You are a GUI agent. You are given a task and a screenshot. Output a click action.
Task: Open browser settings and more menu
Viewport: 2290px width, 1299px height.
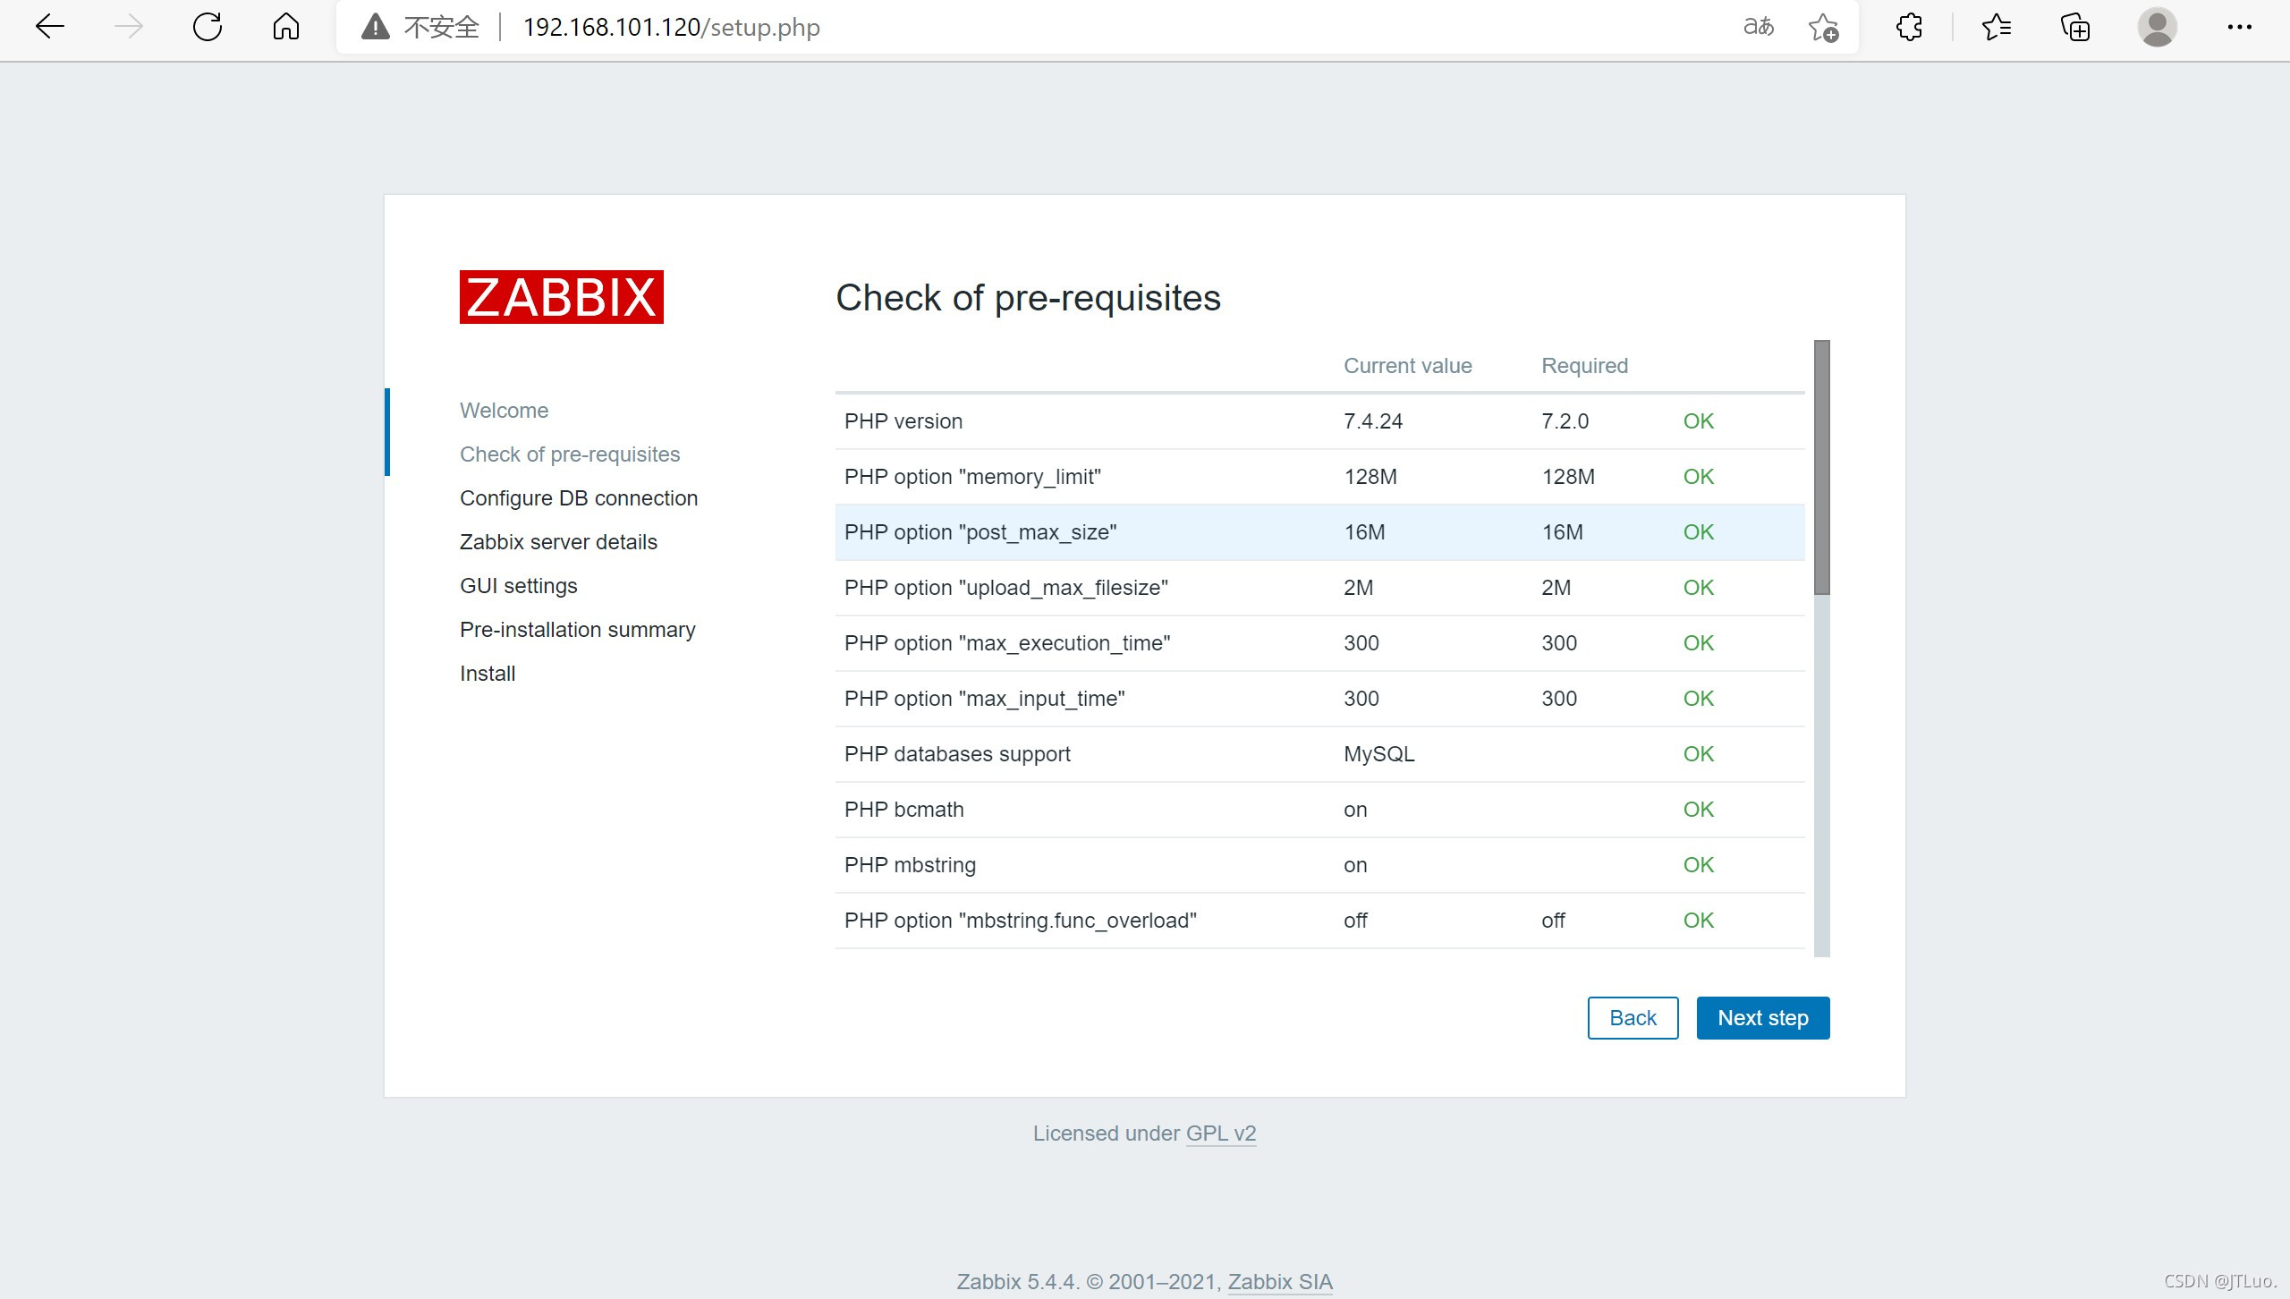click(2239, 27)
